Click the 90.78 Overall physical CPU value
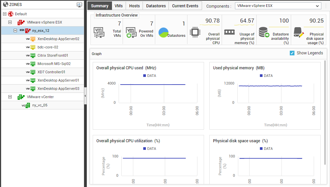The image size is (330, 187). pyautogui.click(x=213, y=21)
